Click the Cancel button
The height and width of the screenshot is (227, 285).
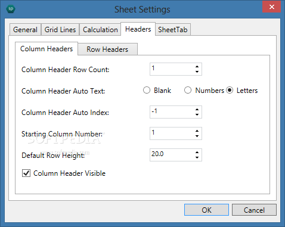tap(254, 210)
